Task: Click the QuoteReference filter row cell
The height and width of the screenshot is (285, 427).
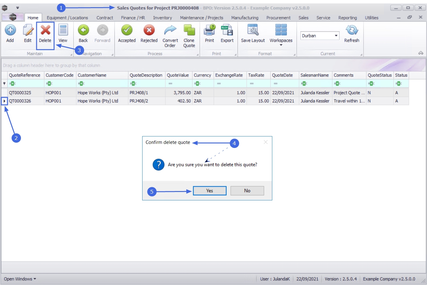Action: point(26,84)
